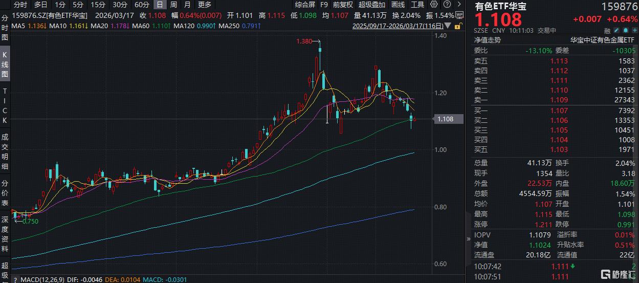Screen dimensions: 639x283
Task: Click the 有色ETF华宝 stock name header
Action: click(501, 7)
